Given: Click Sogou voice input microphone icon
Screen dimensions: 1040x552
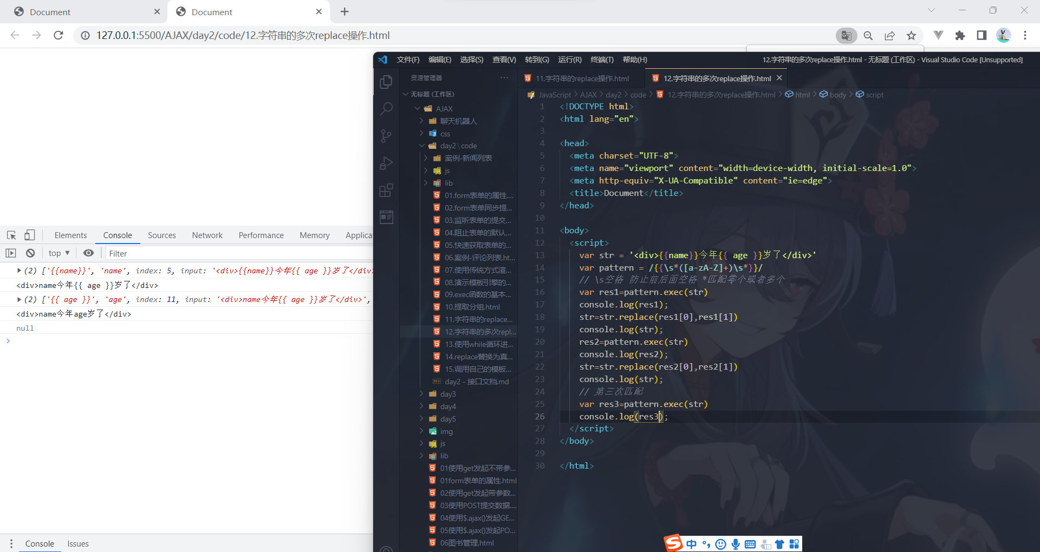Looking at the screenshot, I should pos(735,544).
